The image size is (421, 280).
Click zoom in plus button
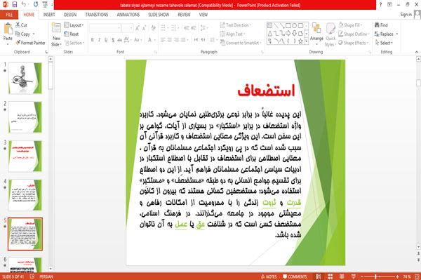point(397,276)
